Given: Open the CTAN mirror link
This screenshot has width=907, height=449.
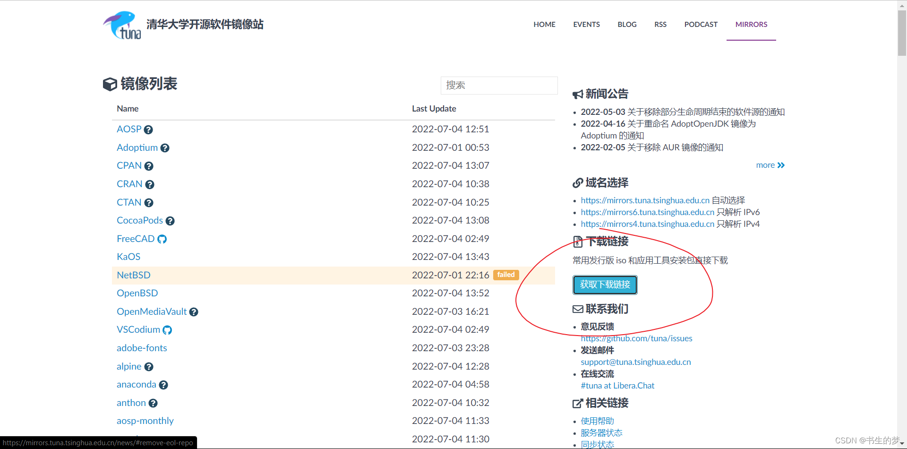Looking at the screenshot, I should tap(129, 202).
